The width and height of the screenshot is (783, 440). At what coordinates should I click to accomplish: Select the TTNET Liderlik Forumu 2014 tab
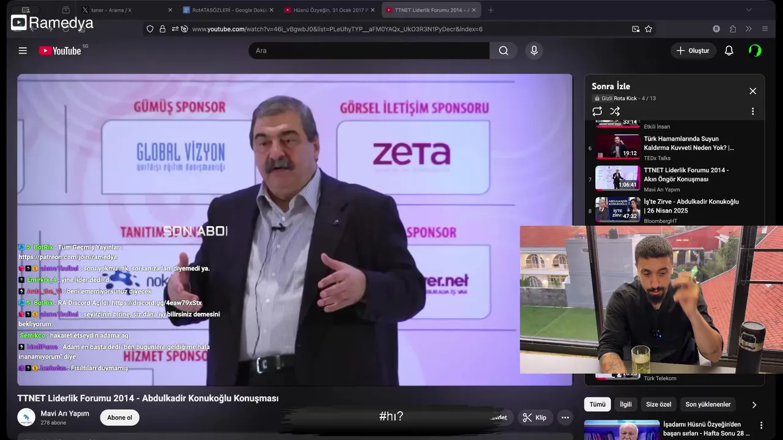click(x=431, y=10)
